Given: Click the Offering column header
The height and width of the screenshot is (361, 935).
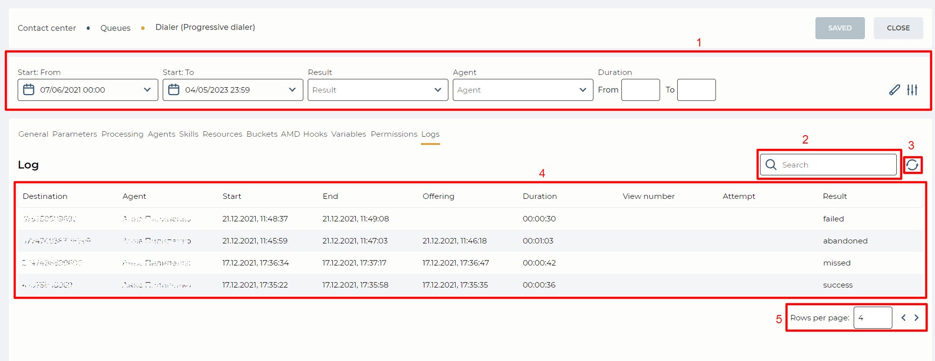Looking at the screenshot, I should click(438, 196).
